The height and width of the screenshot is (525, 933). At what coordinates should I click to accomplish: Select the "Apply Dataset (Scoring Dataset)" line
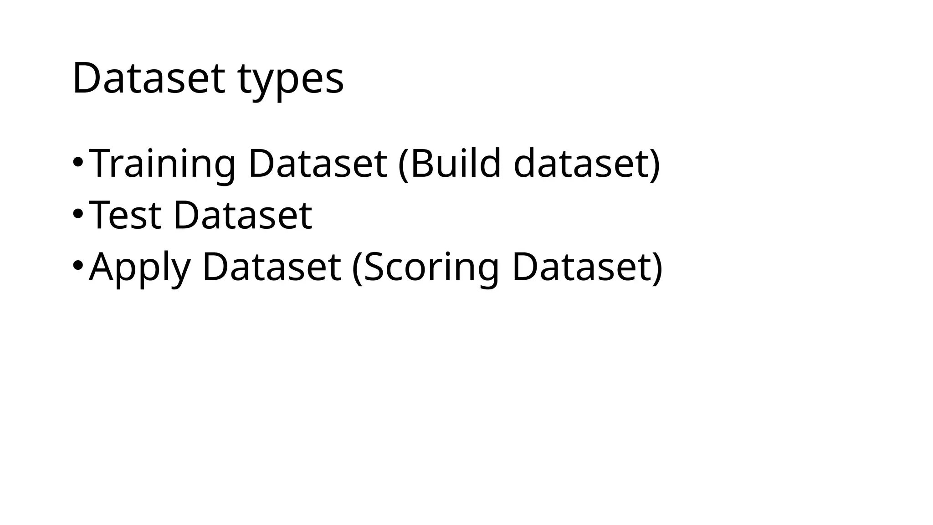(x=376, y=267)
